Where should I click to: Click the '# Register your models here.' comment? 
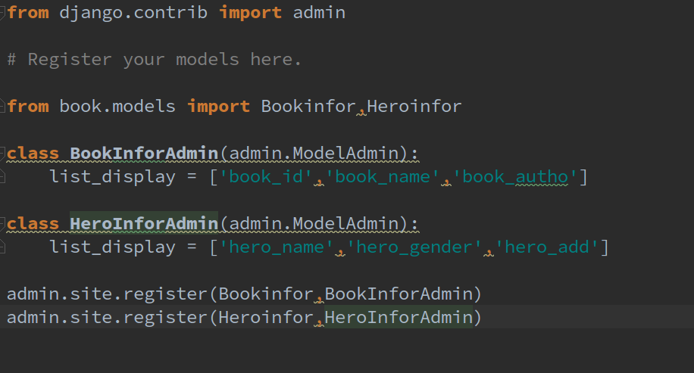(x=154, y=59)
